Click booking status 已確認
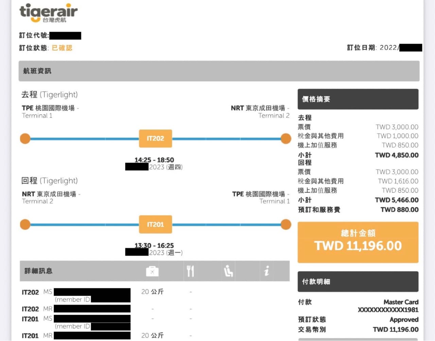The image size is (435, 341). pos(62,48)
